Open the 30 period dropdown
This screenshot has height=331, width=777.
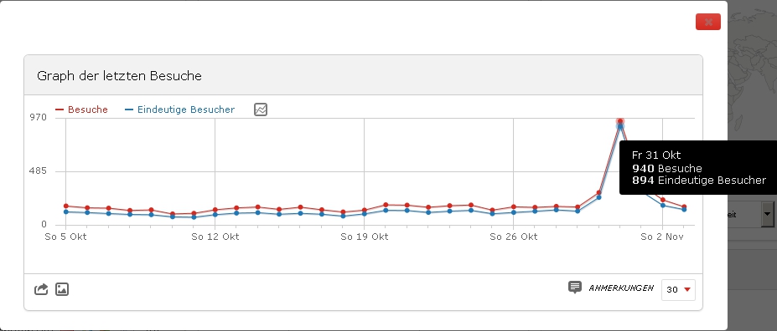pyautogui.click(x=678, y=289)
